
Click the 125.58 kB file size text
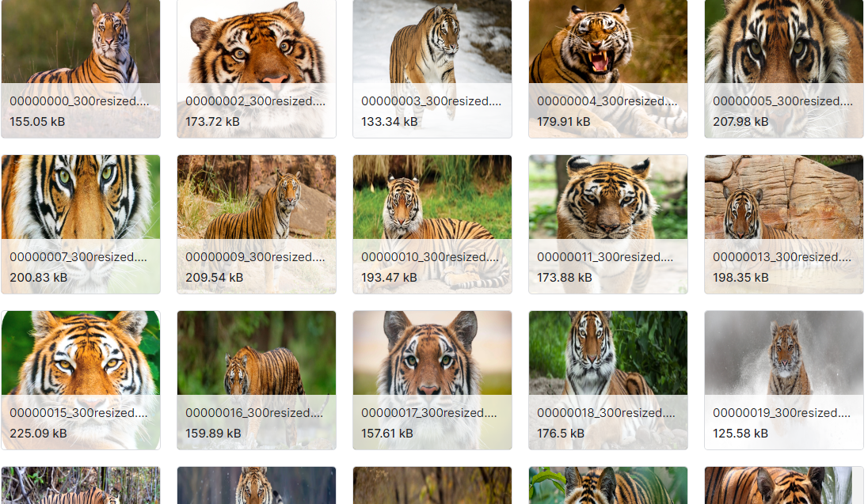point(740,433)
